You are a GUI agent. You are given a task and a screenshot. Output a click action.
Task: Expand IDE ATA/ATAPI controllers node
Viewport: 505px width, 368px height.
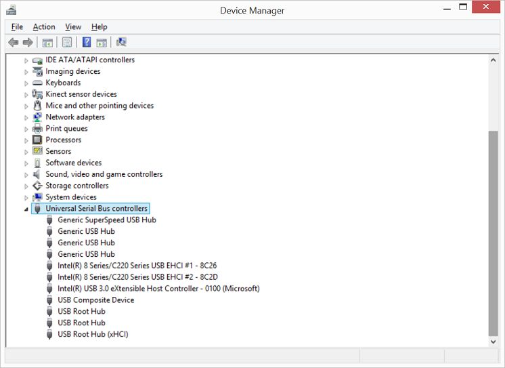[x=26, y=60]
